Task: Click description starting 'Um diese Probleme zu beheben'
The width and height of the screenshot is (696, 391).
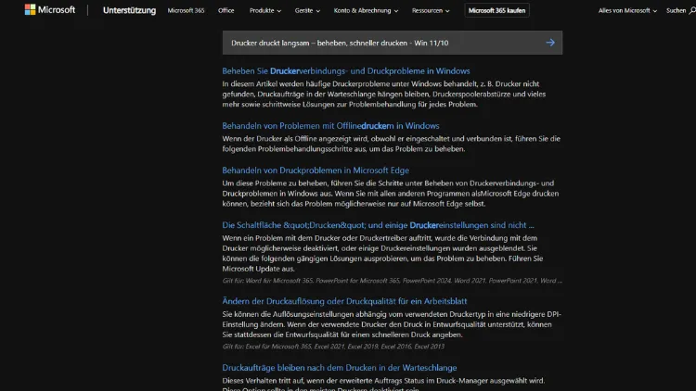Action: pos(390,194)
